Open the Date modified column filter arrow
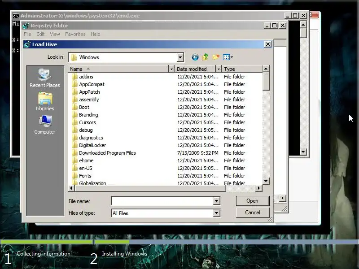This screenshot has width=359, height=269. (x=219, y=69)
